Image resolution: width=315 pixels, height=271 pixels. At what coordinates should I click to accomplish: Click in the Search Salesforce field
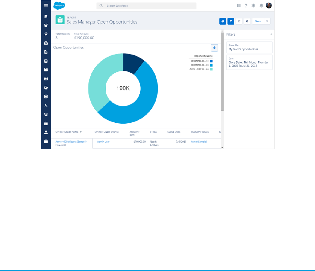(x=146, y=6)
